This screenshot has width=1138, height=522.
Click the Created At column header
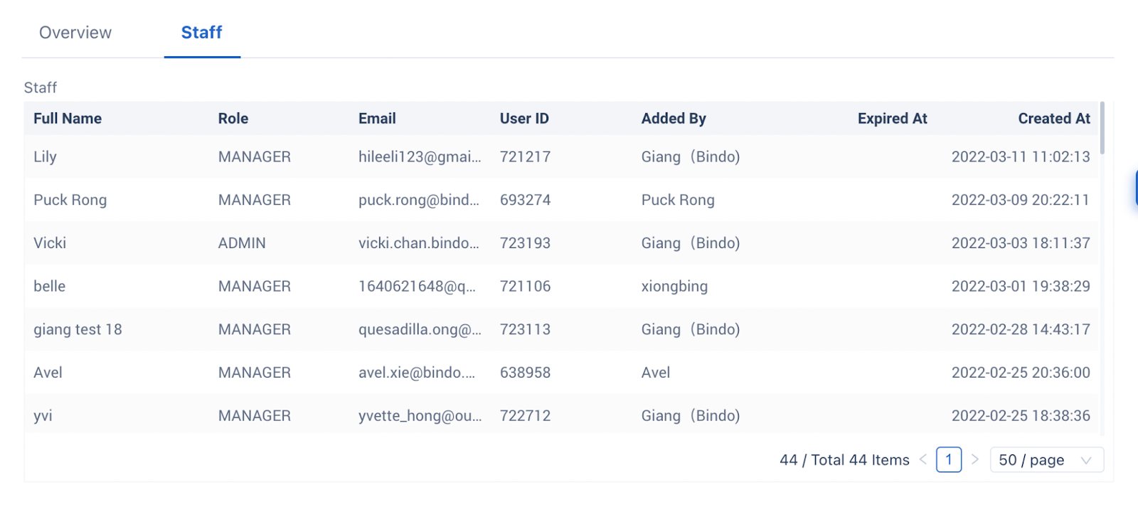point(1053,119)
